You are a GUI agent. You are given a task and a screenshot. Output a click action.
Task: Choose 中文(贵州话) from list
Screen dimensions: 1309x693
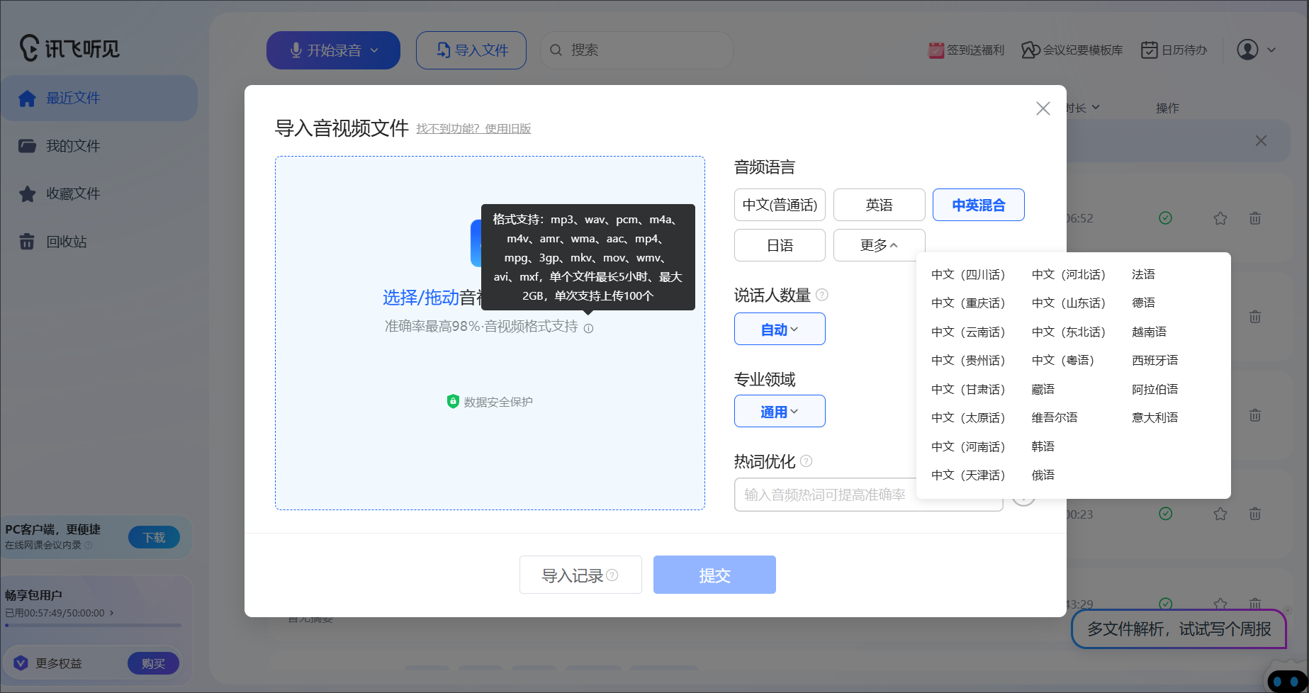tap(968, 360)
